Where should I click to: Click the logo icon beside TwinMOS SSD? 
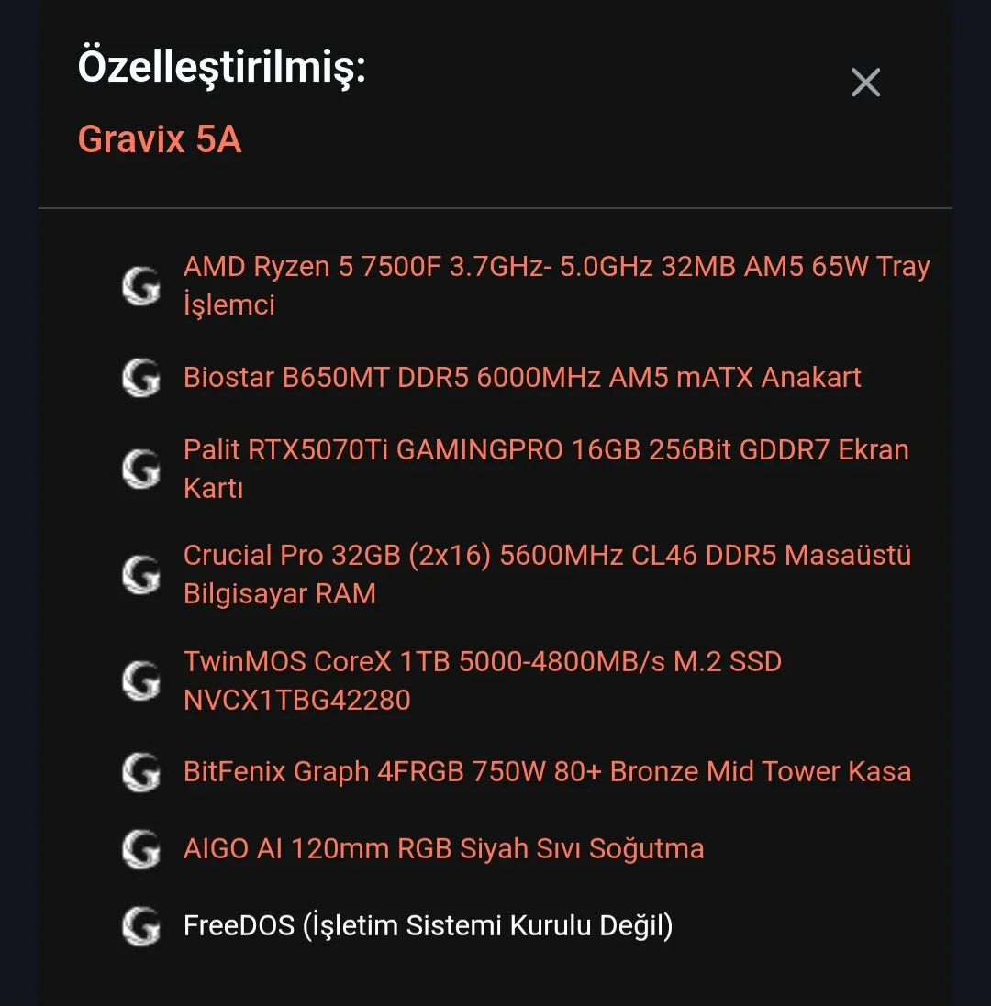(x=141, y=680)
